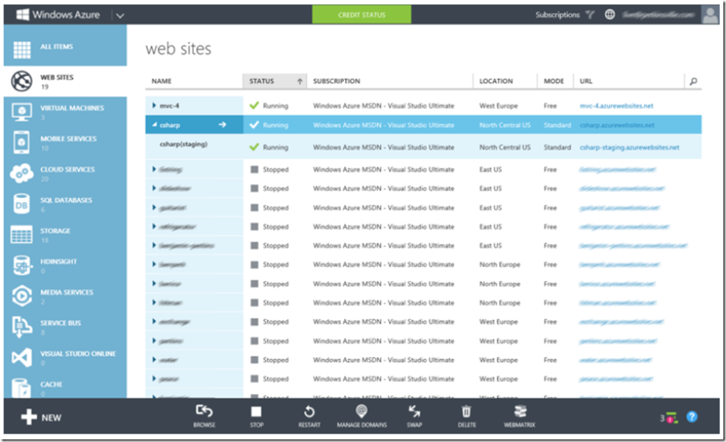Sort by the URL column header
The height and width of the screenshot is (442, 726).
[x=586, y=81]
